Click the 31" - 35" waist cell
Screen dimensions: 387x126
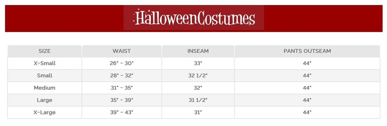(x=121, y=88)
